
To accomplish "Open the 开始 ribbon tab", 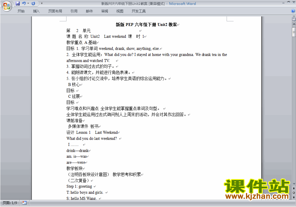I will click(x=21, y=11).
